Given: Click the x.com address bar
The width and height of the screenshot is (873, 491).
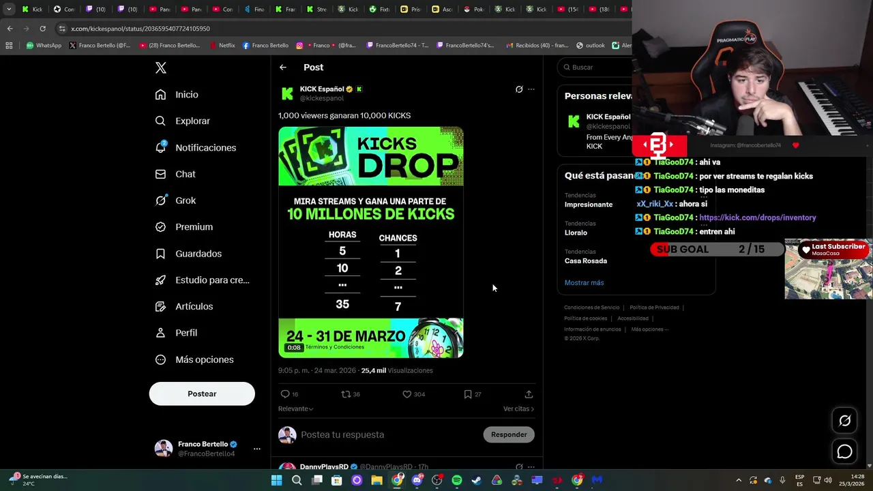Looking at the screenshot, I should coord(341,29).
